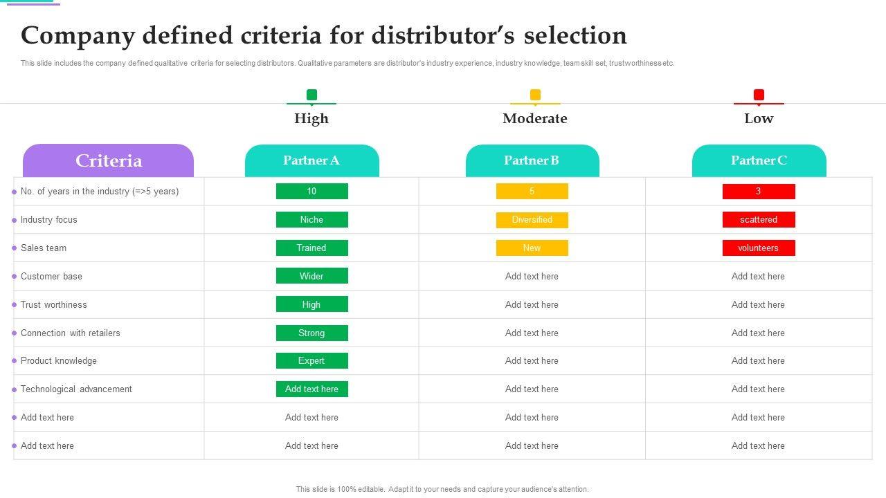Click the red Low legend marker icon
886x498 pixels.
click(759, 95)
